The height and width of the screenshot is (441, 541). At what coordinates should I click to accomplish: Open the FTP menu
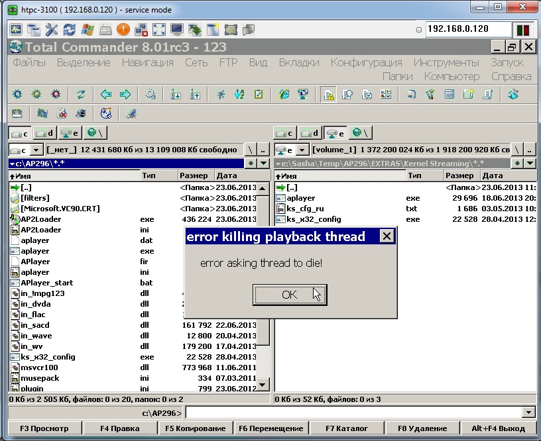[228, 62]
